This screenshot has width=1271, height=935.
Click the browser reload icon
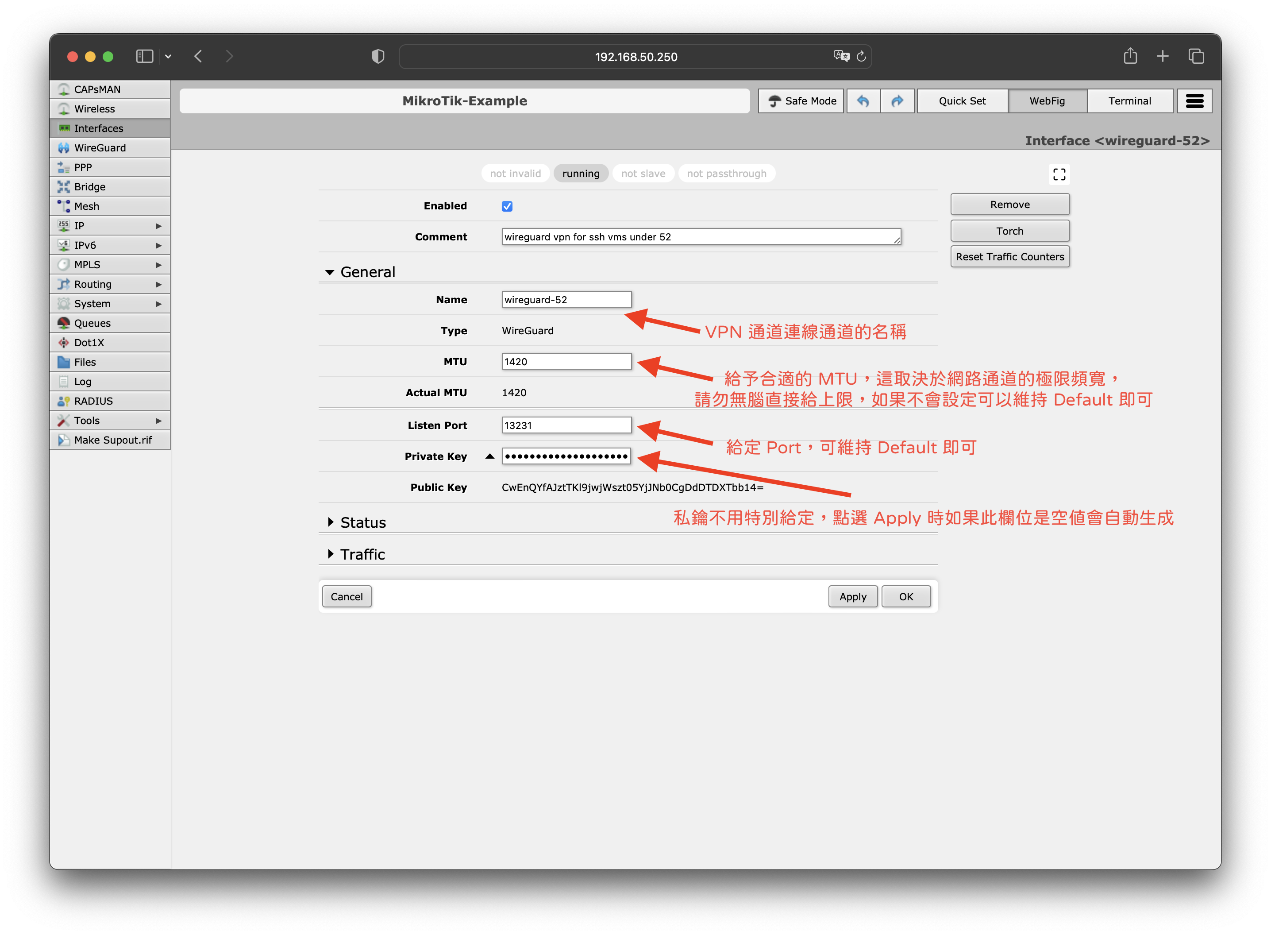[861, 56]
